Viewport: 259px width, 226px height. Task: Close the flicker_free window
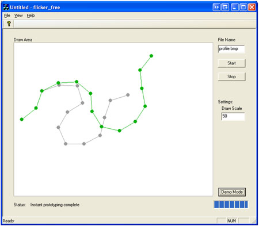click(252, 7)
